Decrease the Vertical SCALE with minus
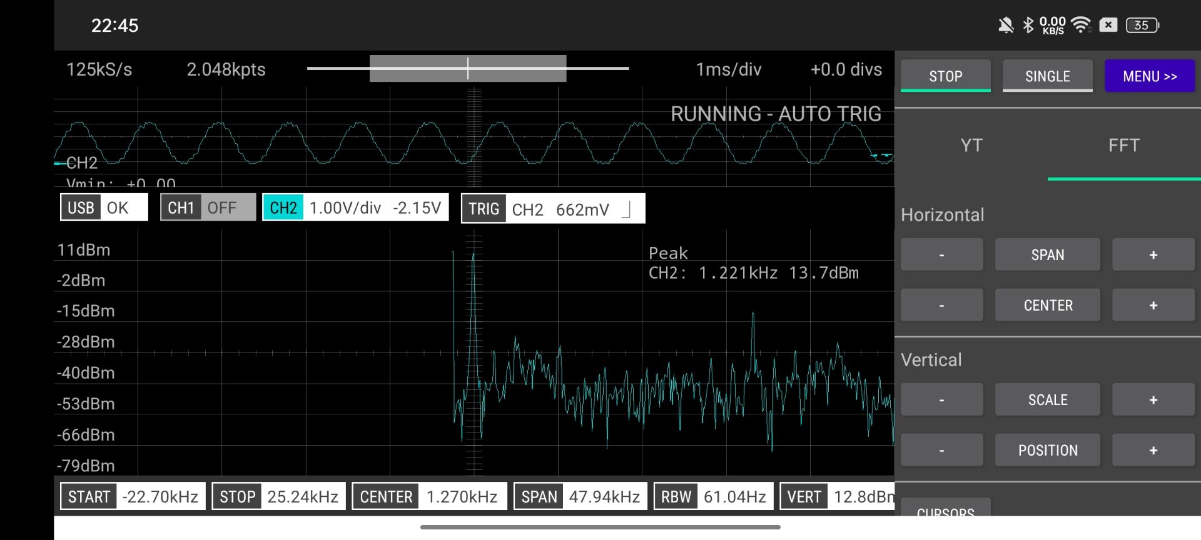The width and height of the screenshot is (1201, 540). 941,399
